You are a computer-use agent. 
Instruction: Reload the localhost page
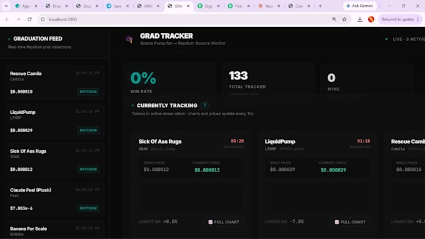tap(29, 19)
